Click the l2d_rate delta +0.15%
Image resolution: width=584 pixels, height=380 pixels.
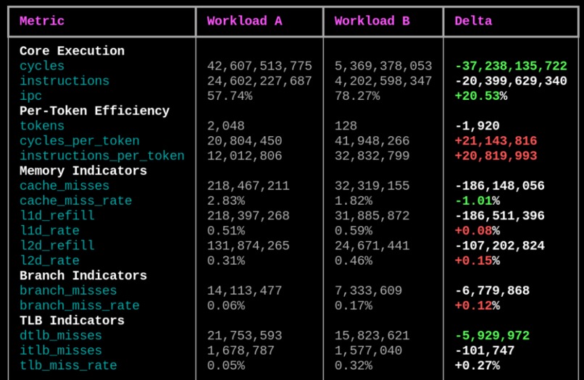click(477, 261)
